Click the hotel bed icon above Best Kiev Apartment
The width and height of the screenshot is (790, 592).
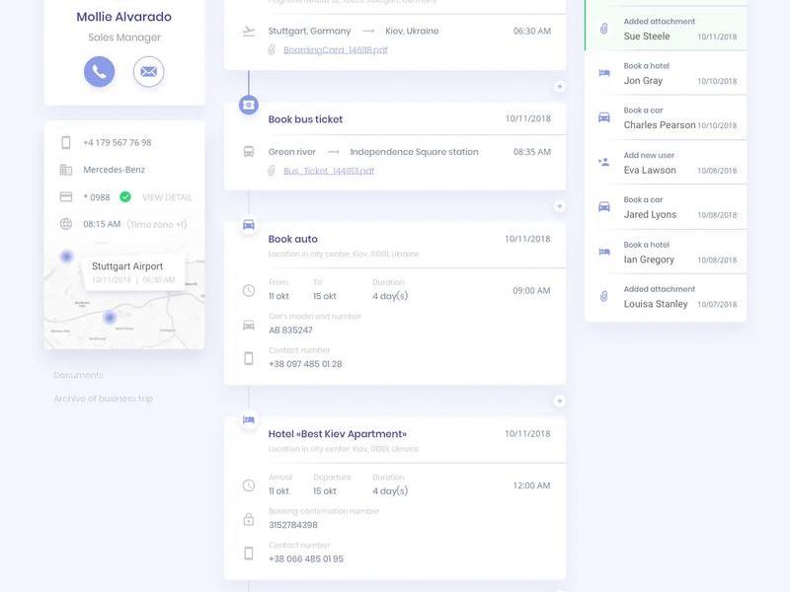pyautogui.click(x=249, y=419)
